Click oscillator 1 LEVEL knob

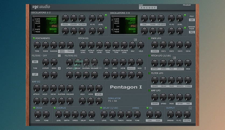pos(100,18)
